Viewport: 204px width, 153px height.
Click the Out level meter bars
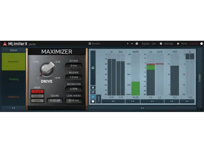121,78
